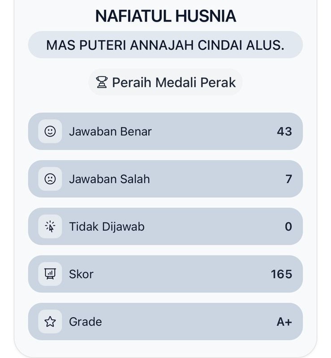Click the correct answers value 43

point(284,131)
